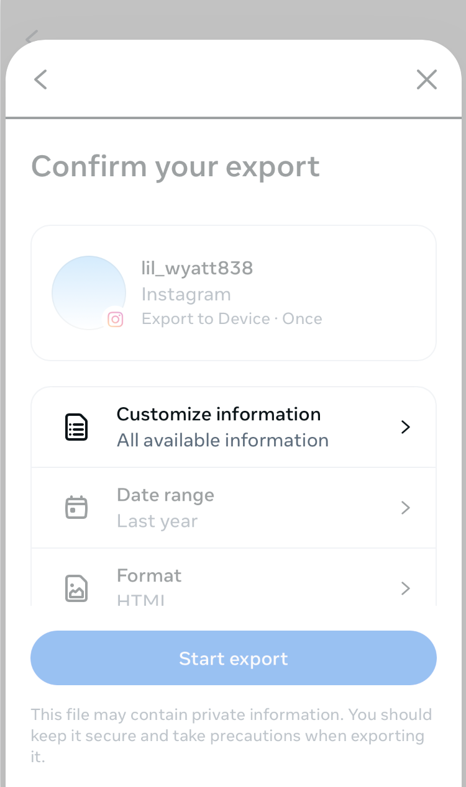Click the profile picture of lil_wyatt838

pyautogui.click(x=89, y=292)
